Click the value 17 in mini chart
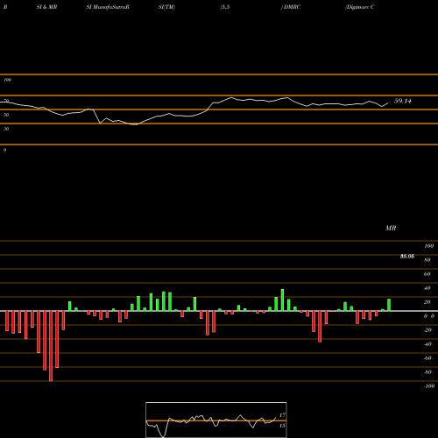Image resolution: width=438 pixels, height=438 pixels. click(282, 415)
